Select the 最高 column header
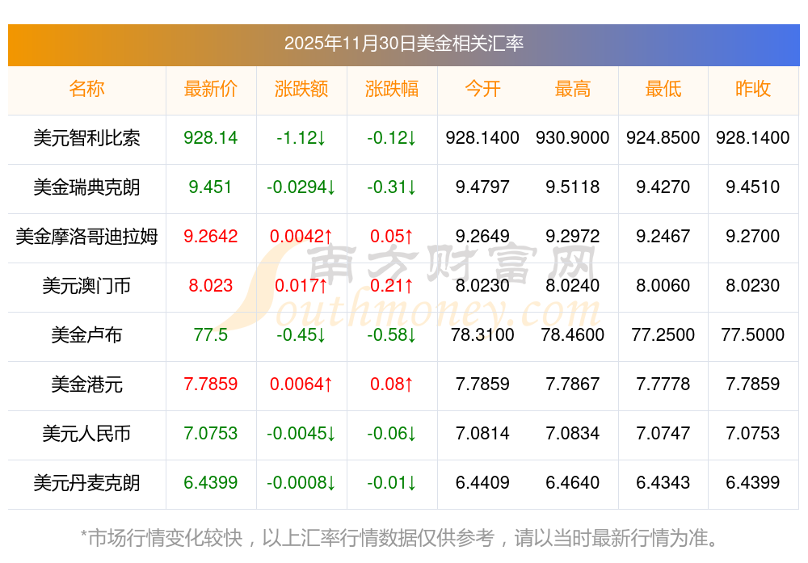This screenshot has width=808, height=563. click(x=573, y=89)
